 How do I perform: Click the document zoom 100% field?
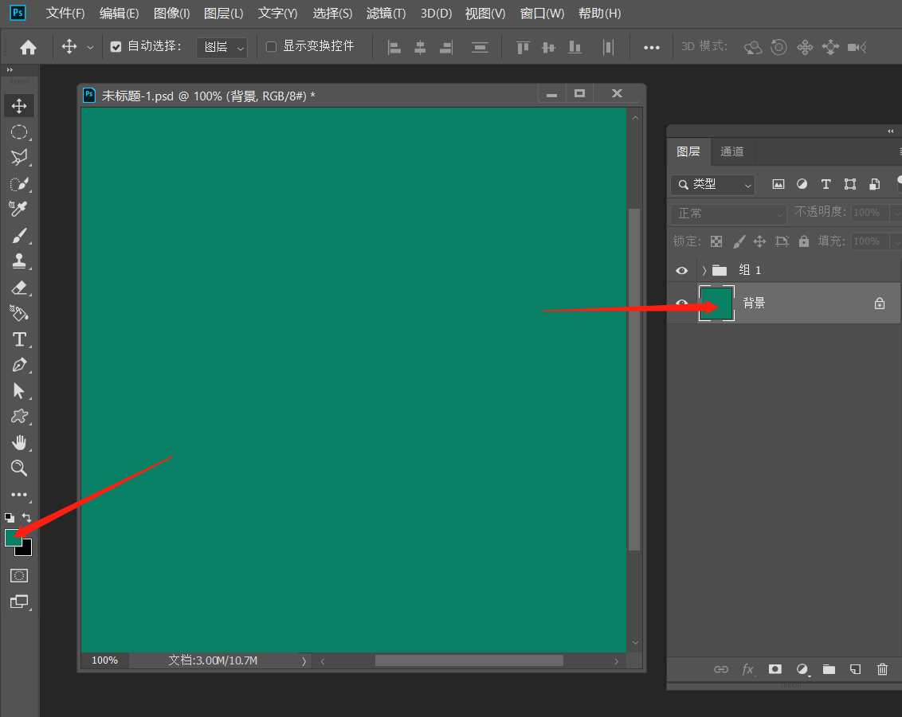click(x=104, y=660)
